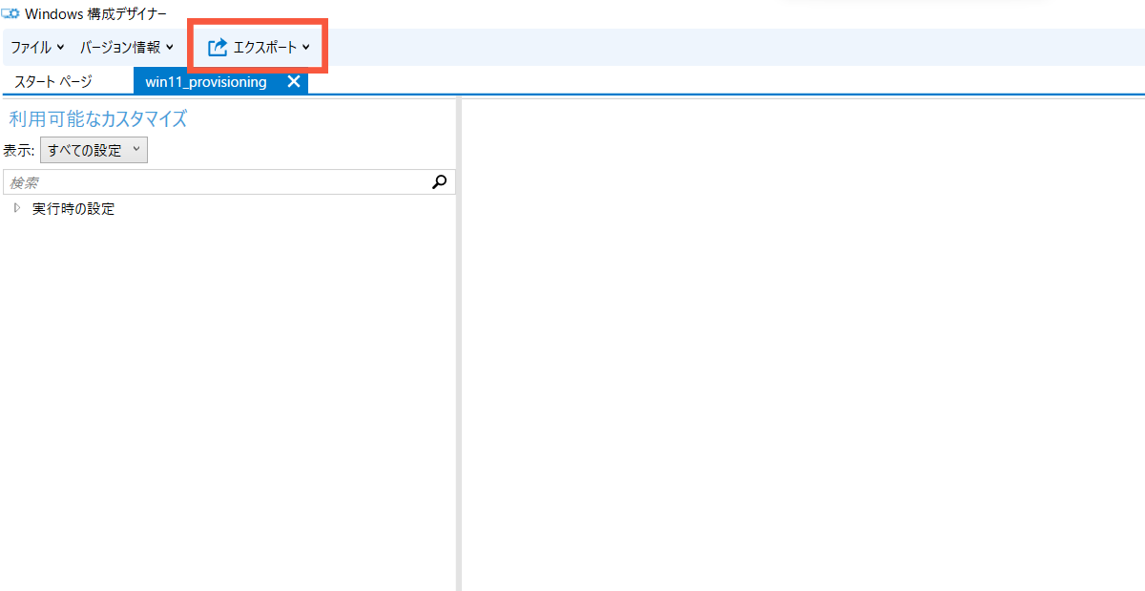
Task: Open the エクスポート dropdown arrow
Action: tap(307, 45)
